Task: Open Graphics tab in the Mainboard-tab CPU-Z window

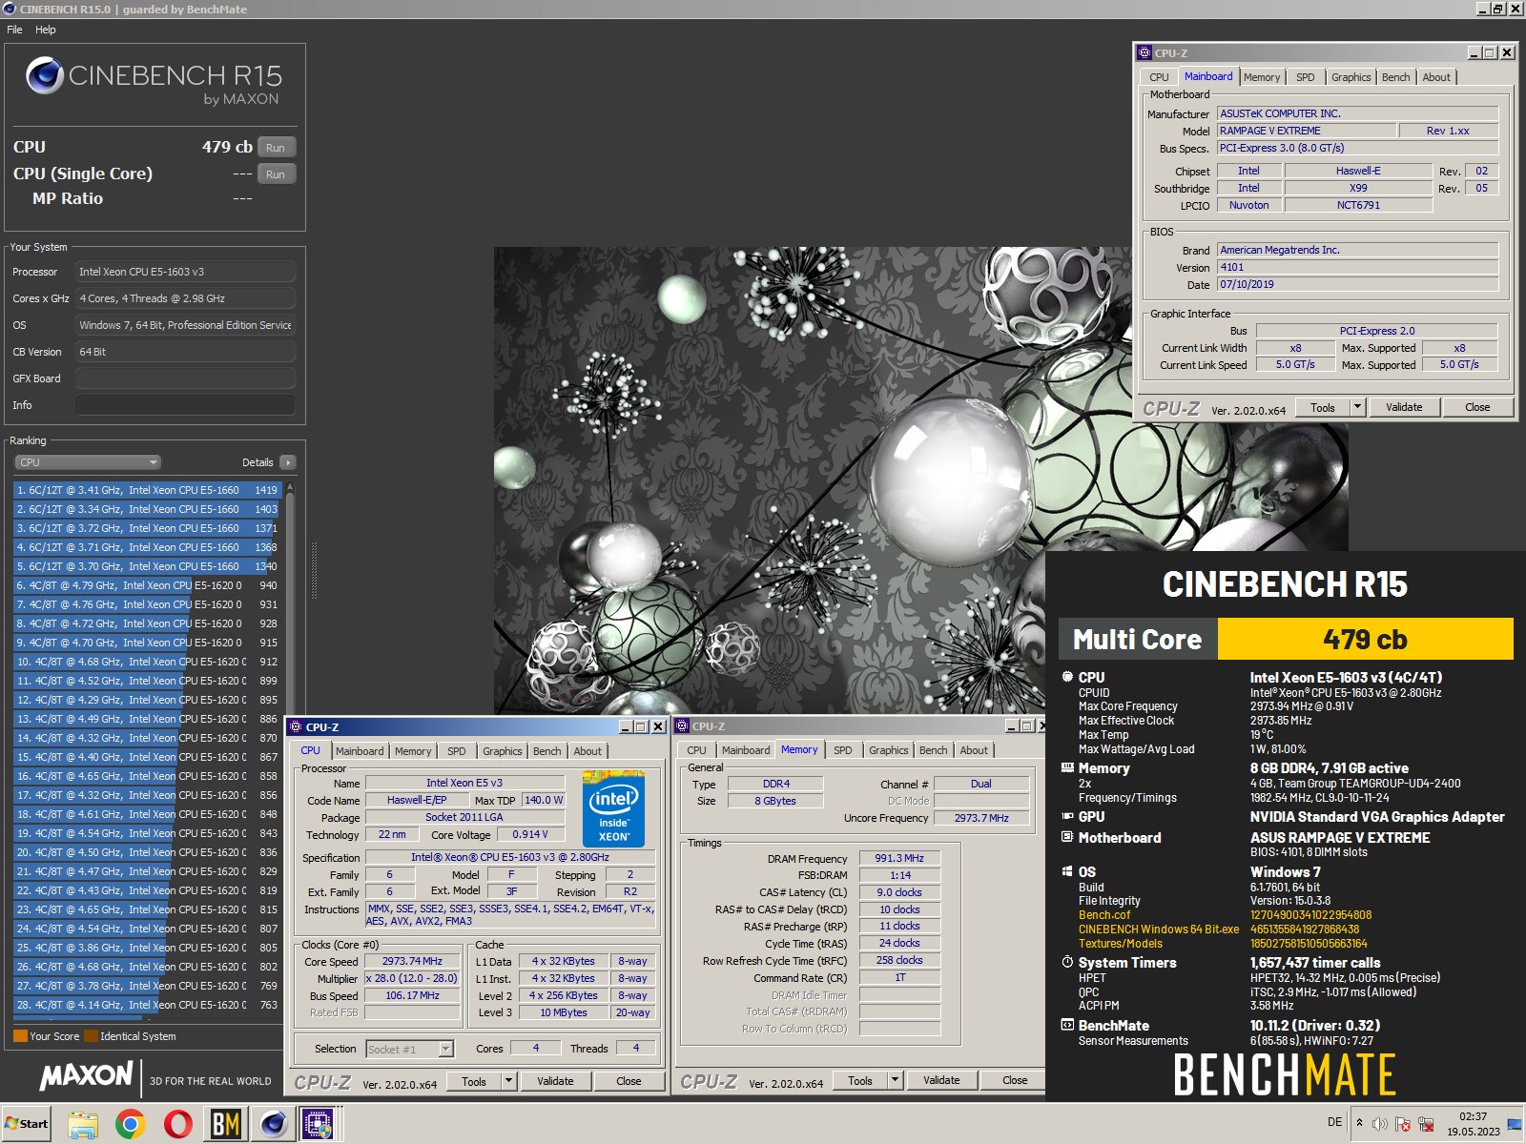Action: tap(1351, 77)
